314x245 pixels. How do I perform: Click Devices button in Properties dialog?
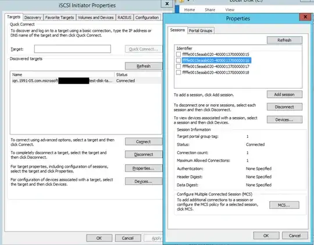coord(284,120)
